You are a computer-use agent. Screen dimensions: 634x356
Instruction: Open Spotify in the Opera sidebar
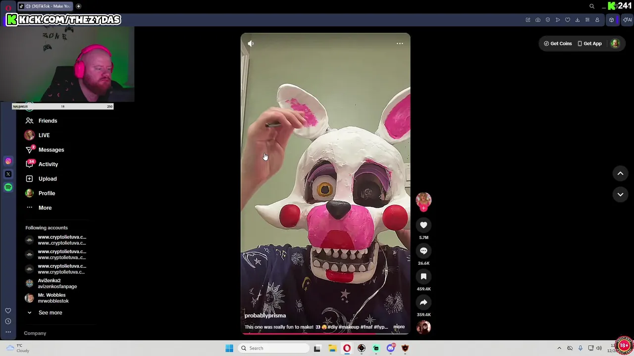pyautogui.click(x=8, y=187)
